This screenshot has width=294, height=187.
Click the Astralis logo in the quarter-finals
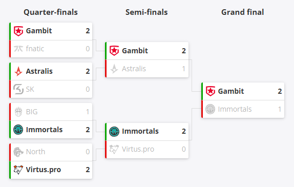18,71
